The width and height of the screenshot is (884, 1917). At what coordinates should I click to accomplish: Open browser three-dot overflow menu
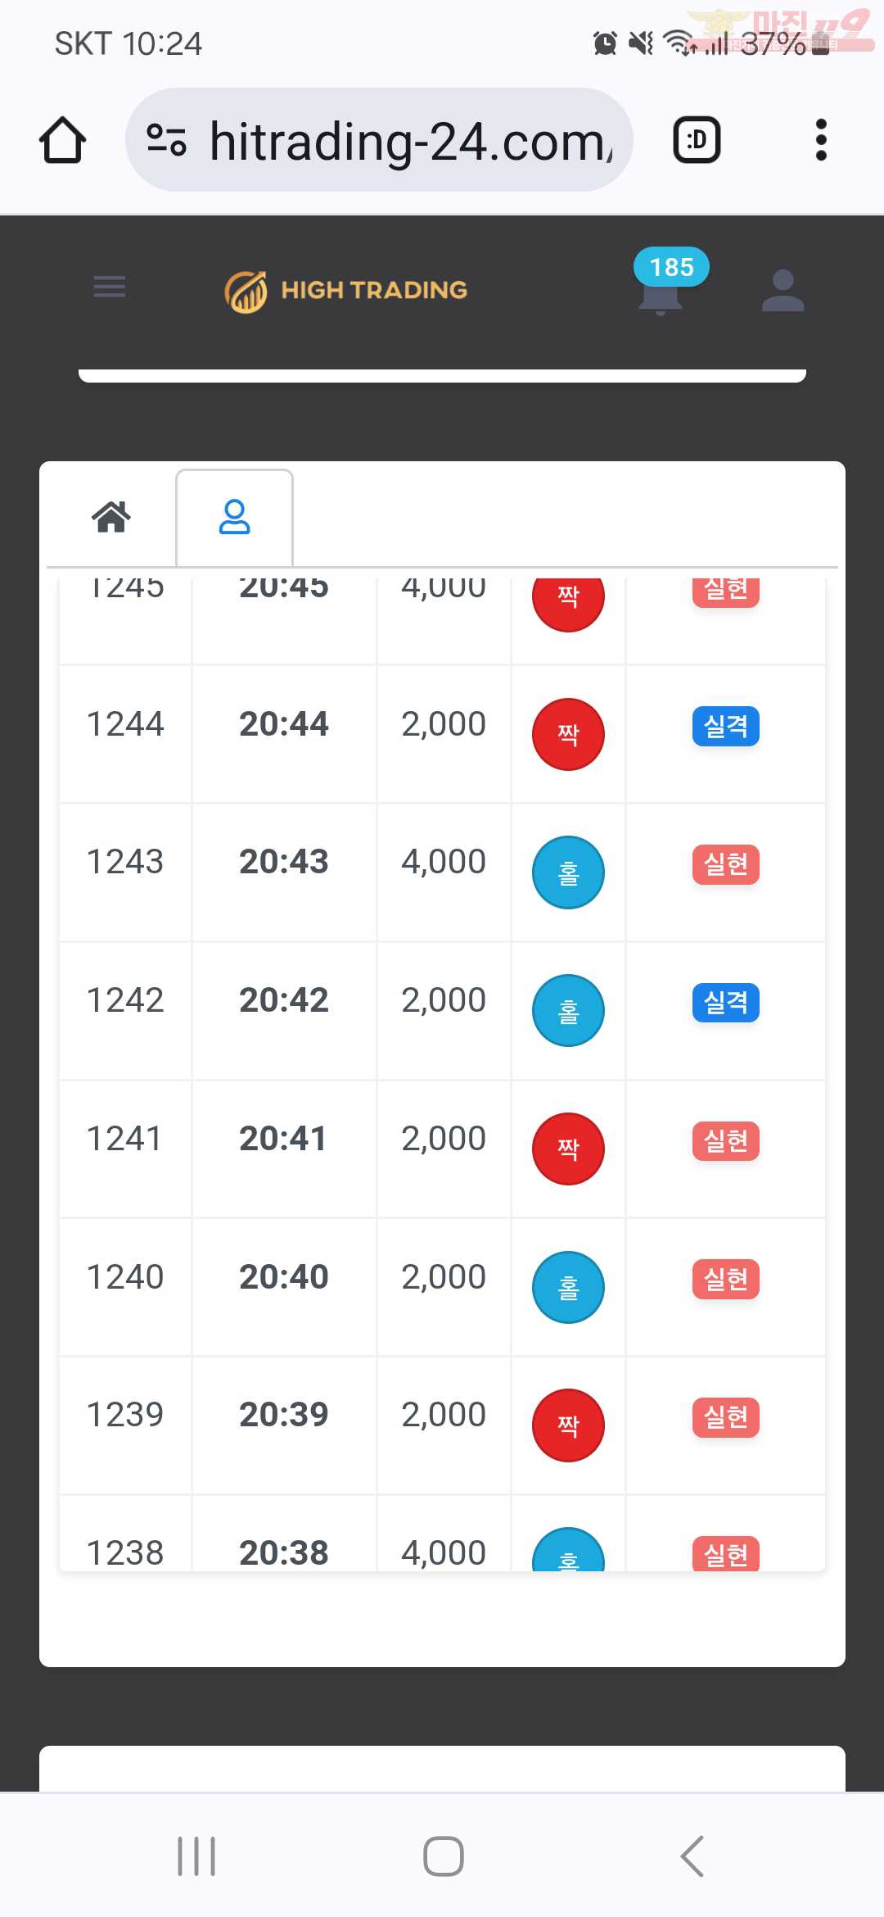click(821, 140)
